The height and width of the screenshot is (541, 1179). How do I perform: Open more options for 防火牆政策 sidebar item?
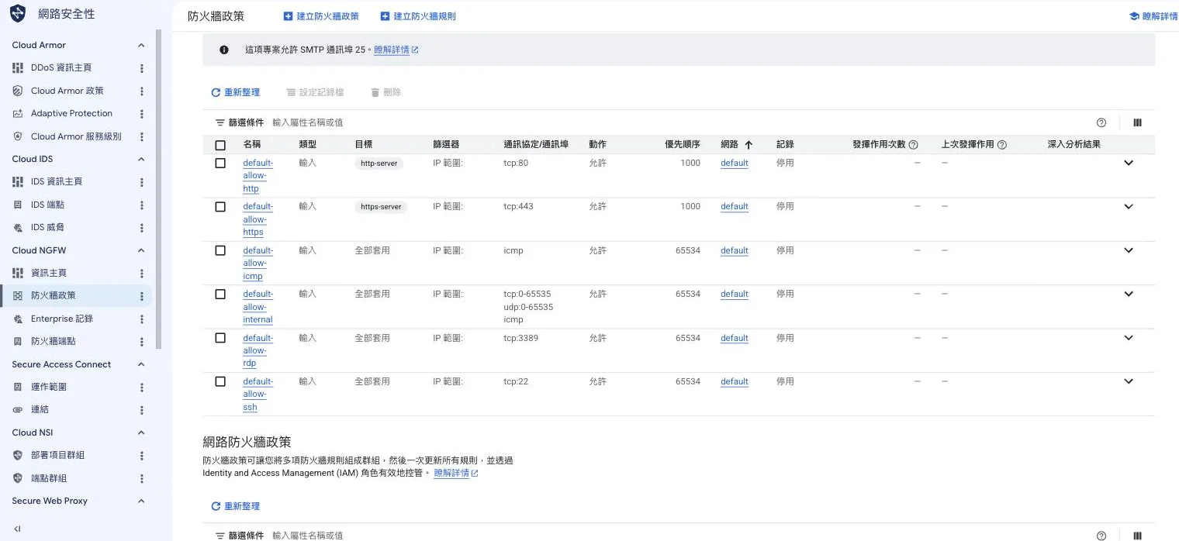(x=142, y=296)
